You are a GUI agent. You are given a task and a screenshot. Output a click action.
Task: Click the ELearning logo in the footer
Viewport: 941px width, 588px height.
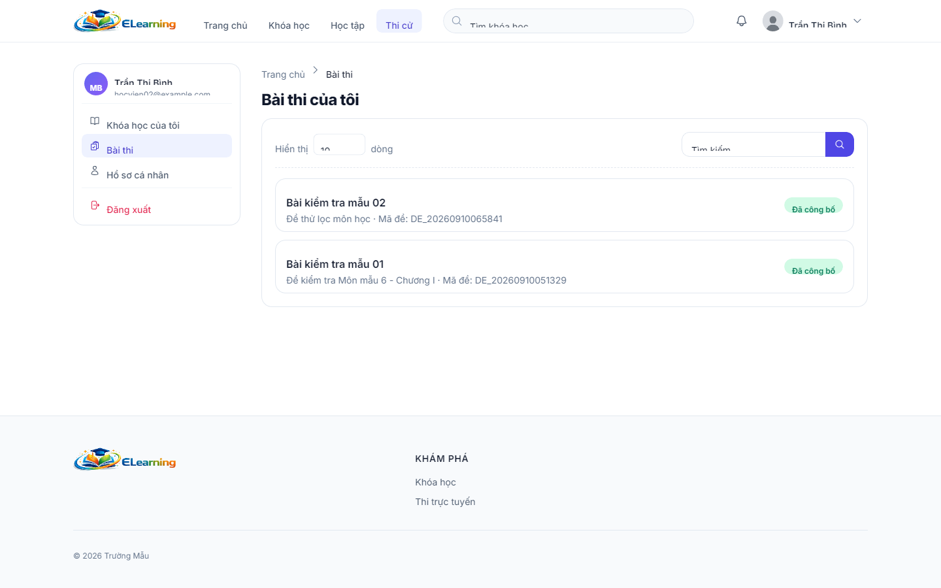tap(125, 459)
